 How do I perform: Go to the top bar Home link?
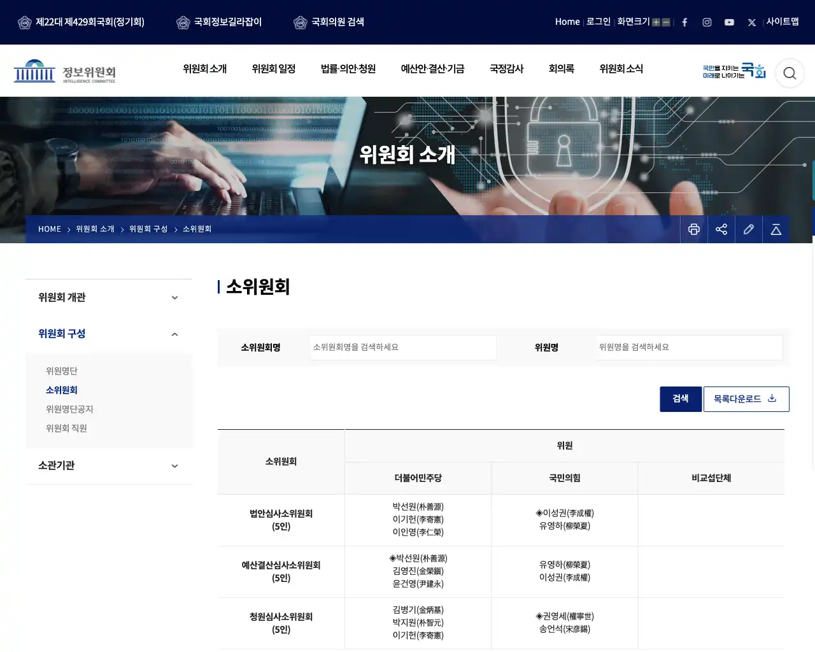(x=567, y=22)
